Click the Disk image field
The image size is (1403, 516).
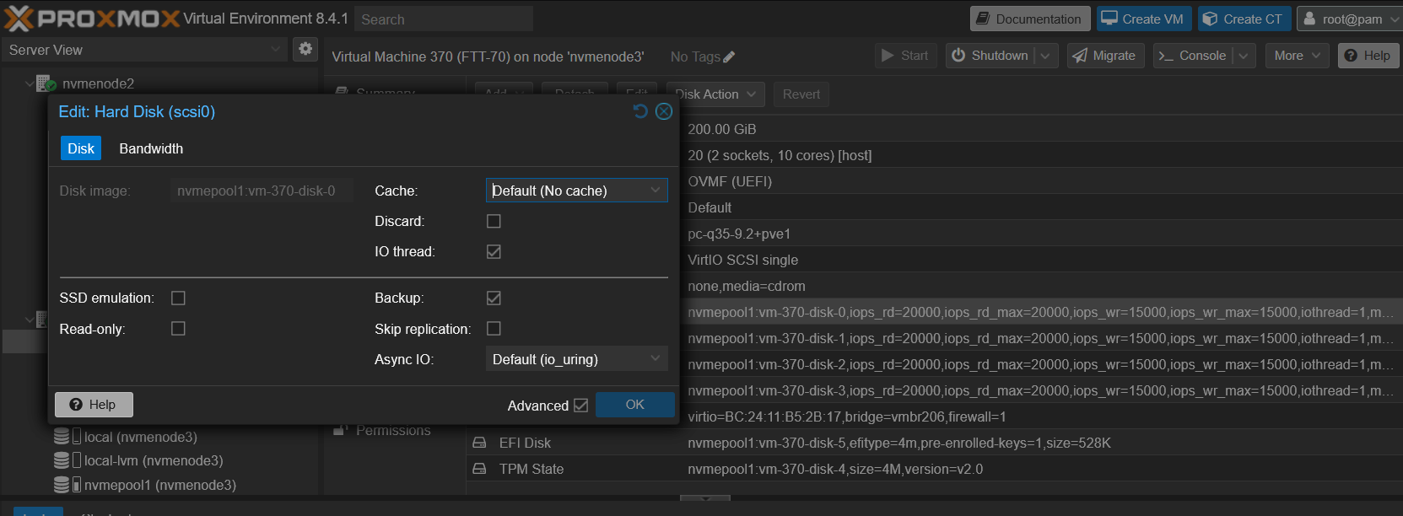262,191
